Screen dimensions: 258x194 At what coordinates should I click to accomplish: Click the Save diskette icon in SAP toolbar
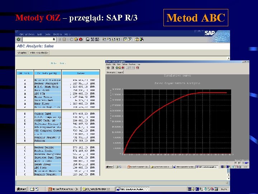pyautogui.click(x=64, y=40)
